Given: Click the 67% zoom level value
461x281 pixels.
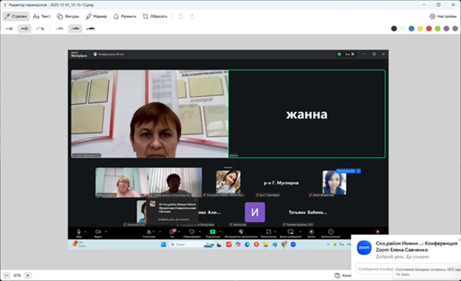Looking at the screenshot, I should click(x=17, y=275).
